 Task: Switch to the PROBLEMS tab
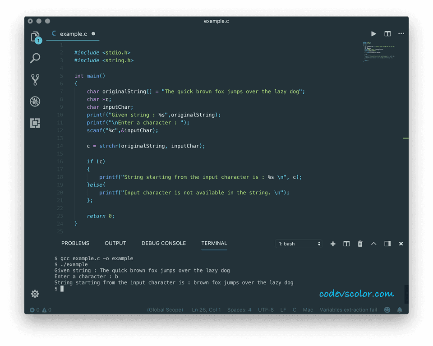point(75,243)
